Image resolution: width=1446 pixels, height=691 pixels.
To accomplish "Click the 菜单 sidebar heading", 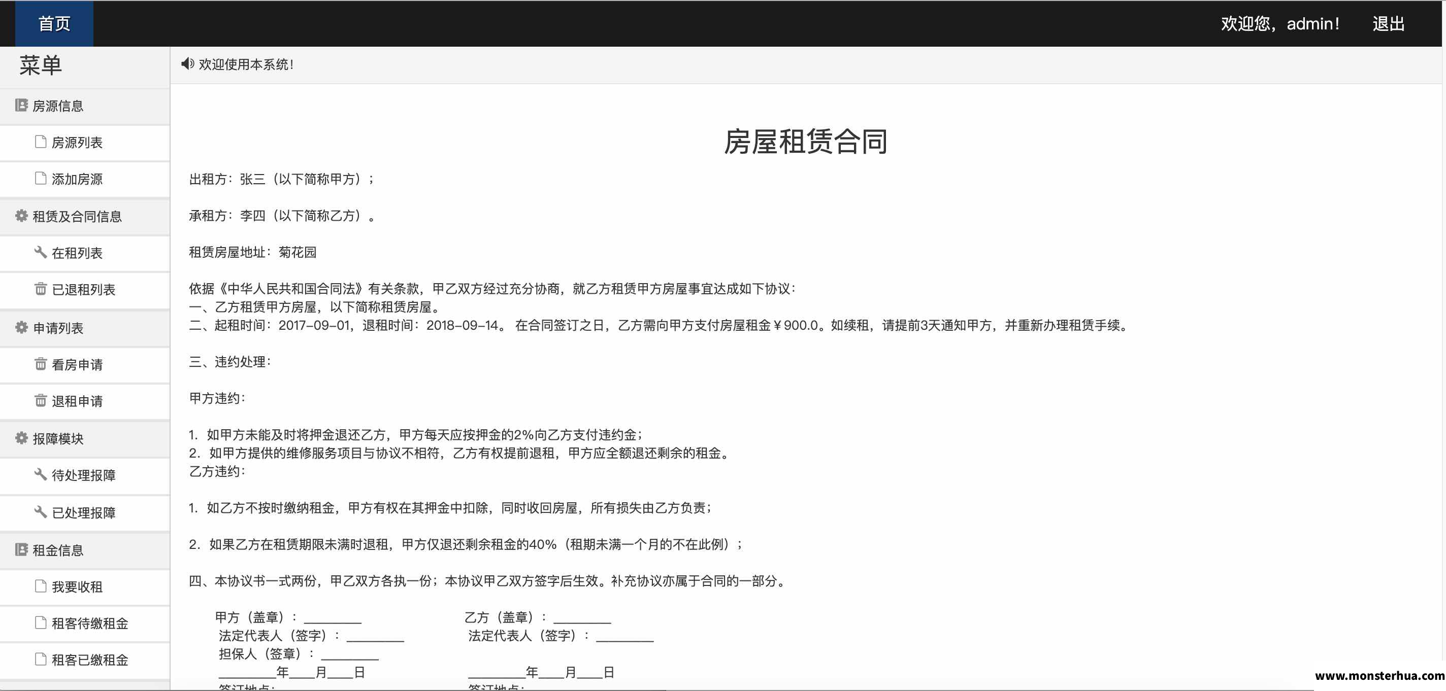I will [x=41, y=65].
